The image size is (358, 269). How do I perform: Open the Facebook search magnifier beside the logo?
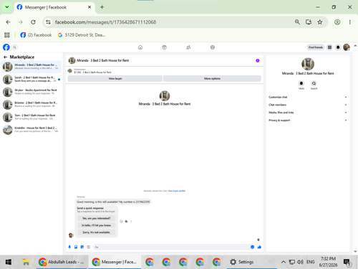tap(14, 47)
